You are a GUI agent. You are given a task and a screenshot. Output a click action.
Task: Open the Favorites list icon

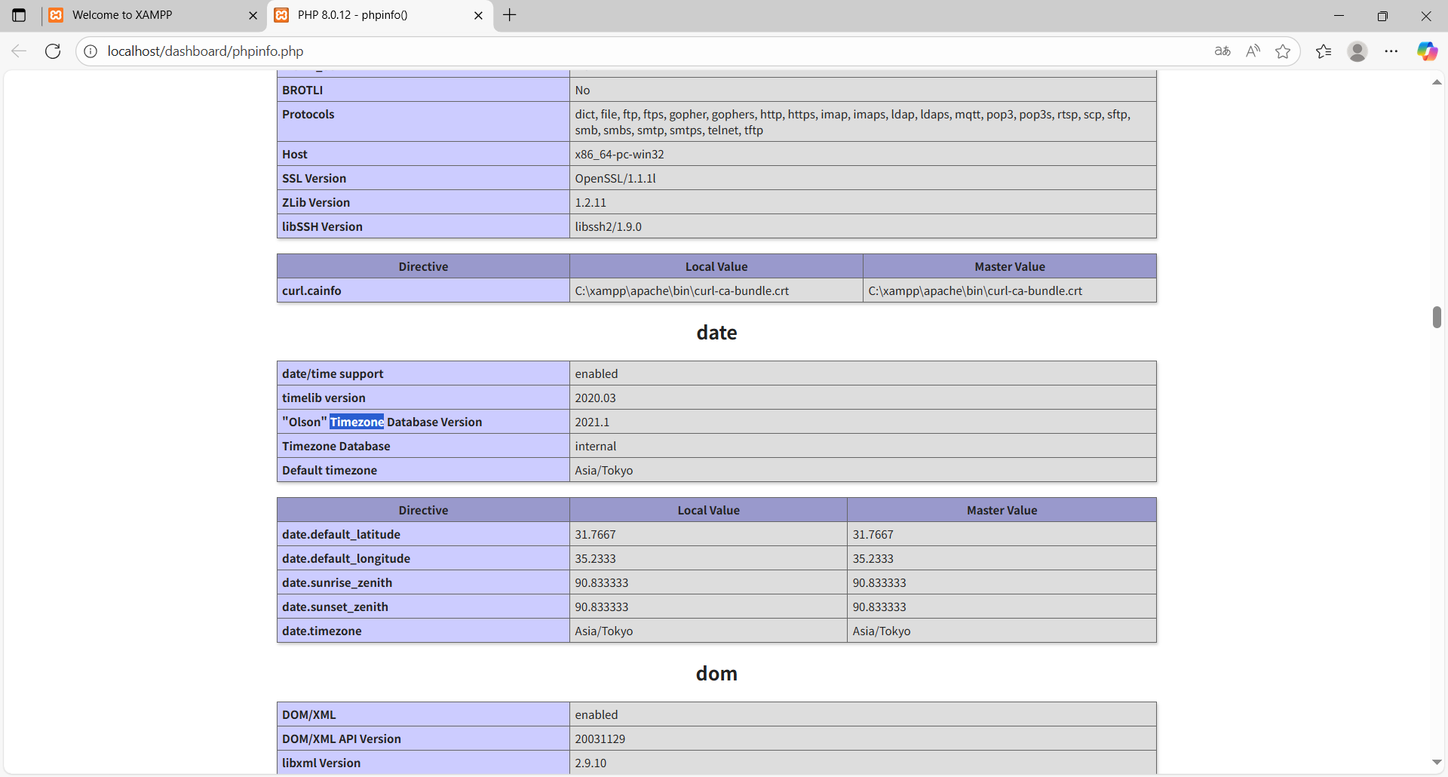1324,51
